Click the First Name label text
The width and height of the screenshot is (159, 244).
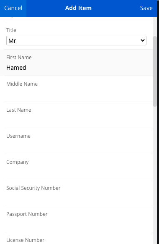(x=19, y=58)
